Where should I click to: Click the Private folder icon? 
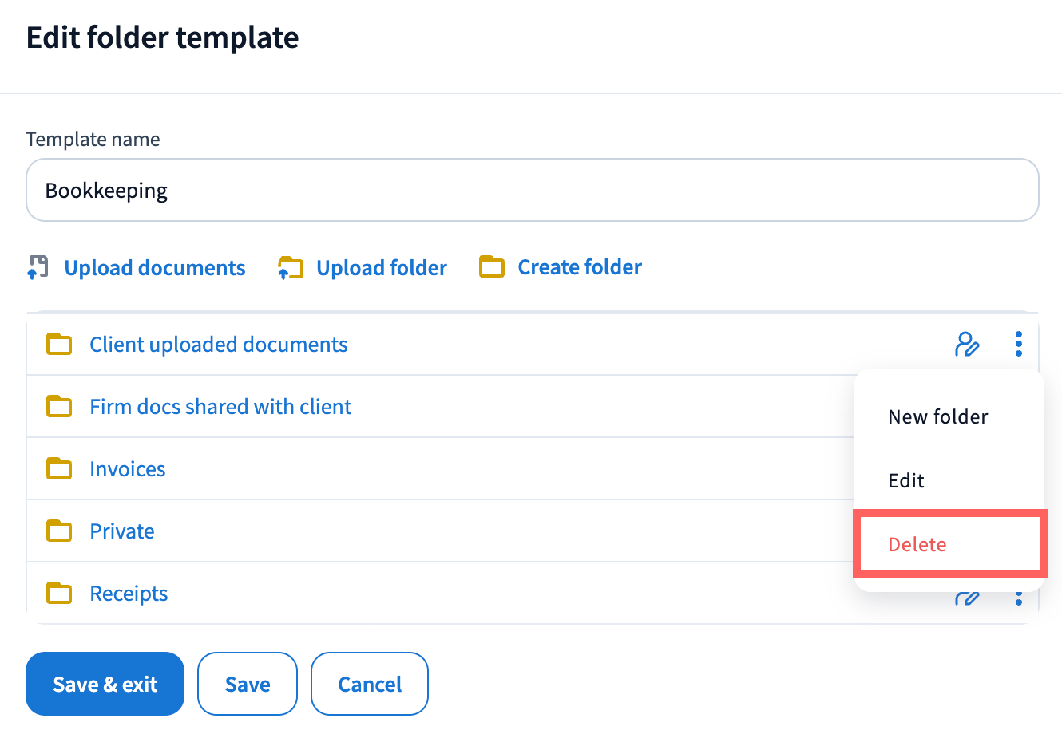pyautogui.click(x=59, y=531)
